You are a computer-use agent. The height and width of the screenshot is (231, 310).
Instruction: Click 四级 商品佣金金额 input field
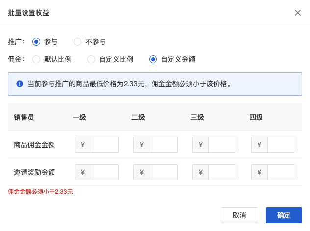[x=281, y=145]
